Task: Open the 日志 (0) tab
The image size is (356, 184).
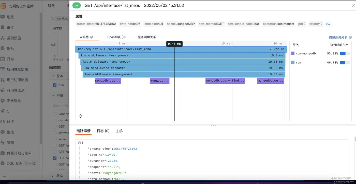Action: [x=103, y=131]
